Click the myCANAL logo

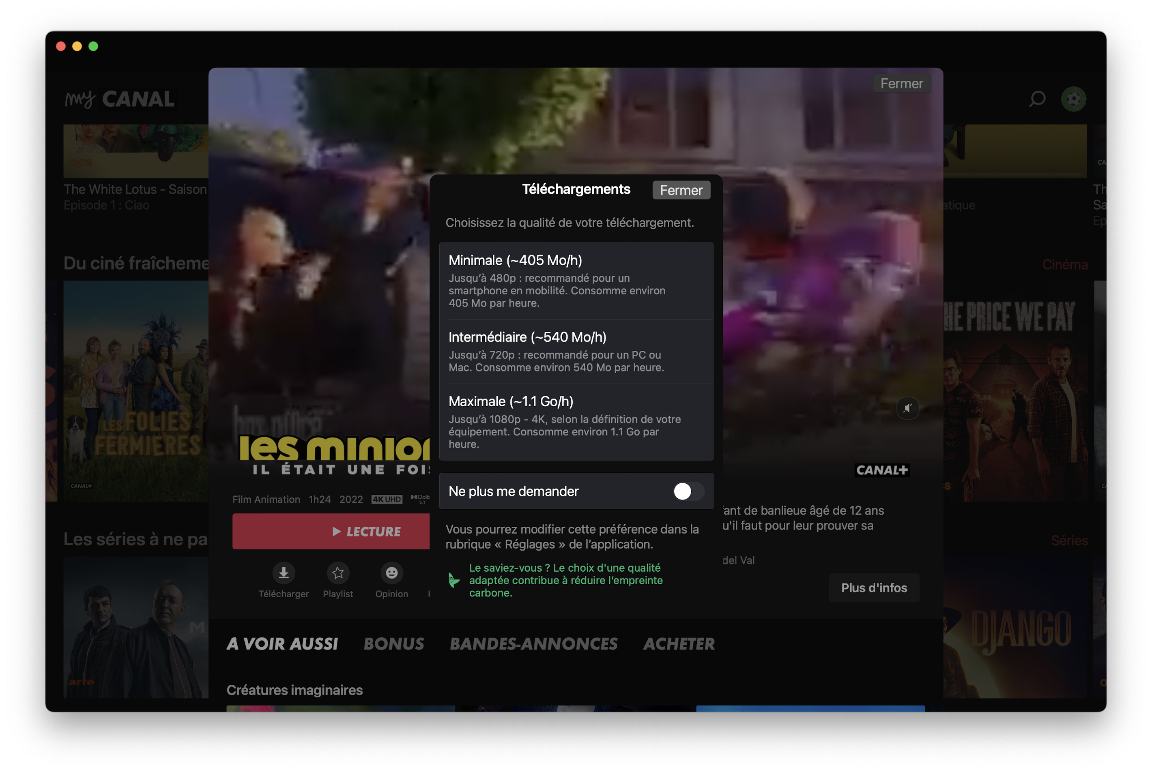pos(120,99)
